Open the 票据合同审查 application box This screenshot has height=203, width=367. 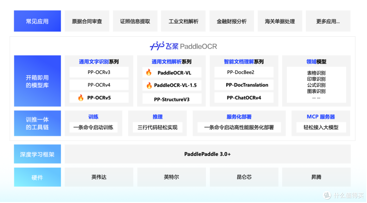tap(87, 21)
